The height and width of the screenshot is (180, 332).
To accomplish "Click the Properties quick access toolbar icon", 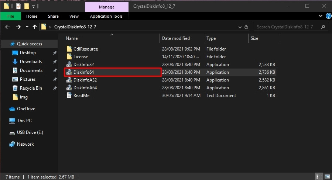I will (18, 6).
